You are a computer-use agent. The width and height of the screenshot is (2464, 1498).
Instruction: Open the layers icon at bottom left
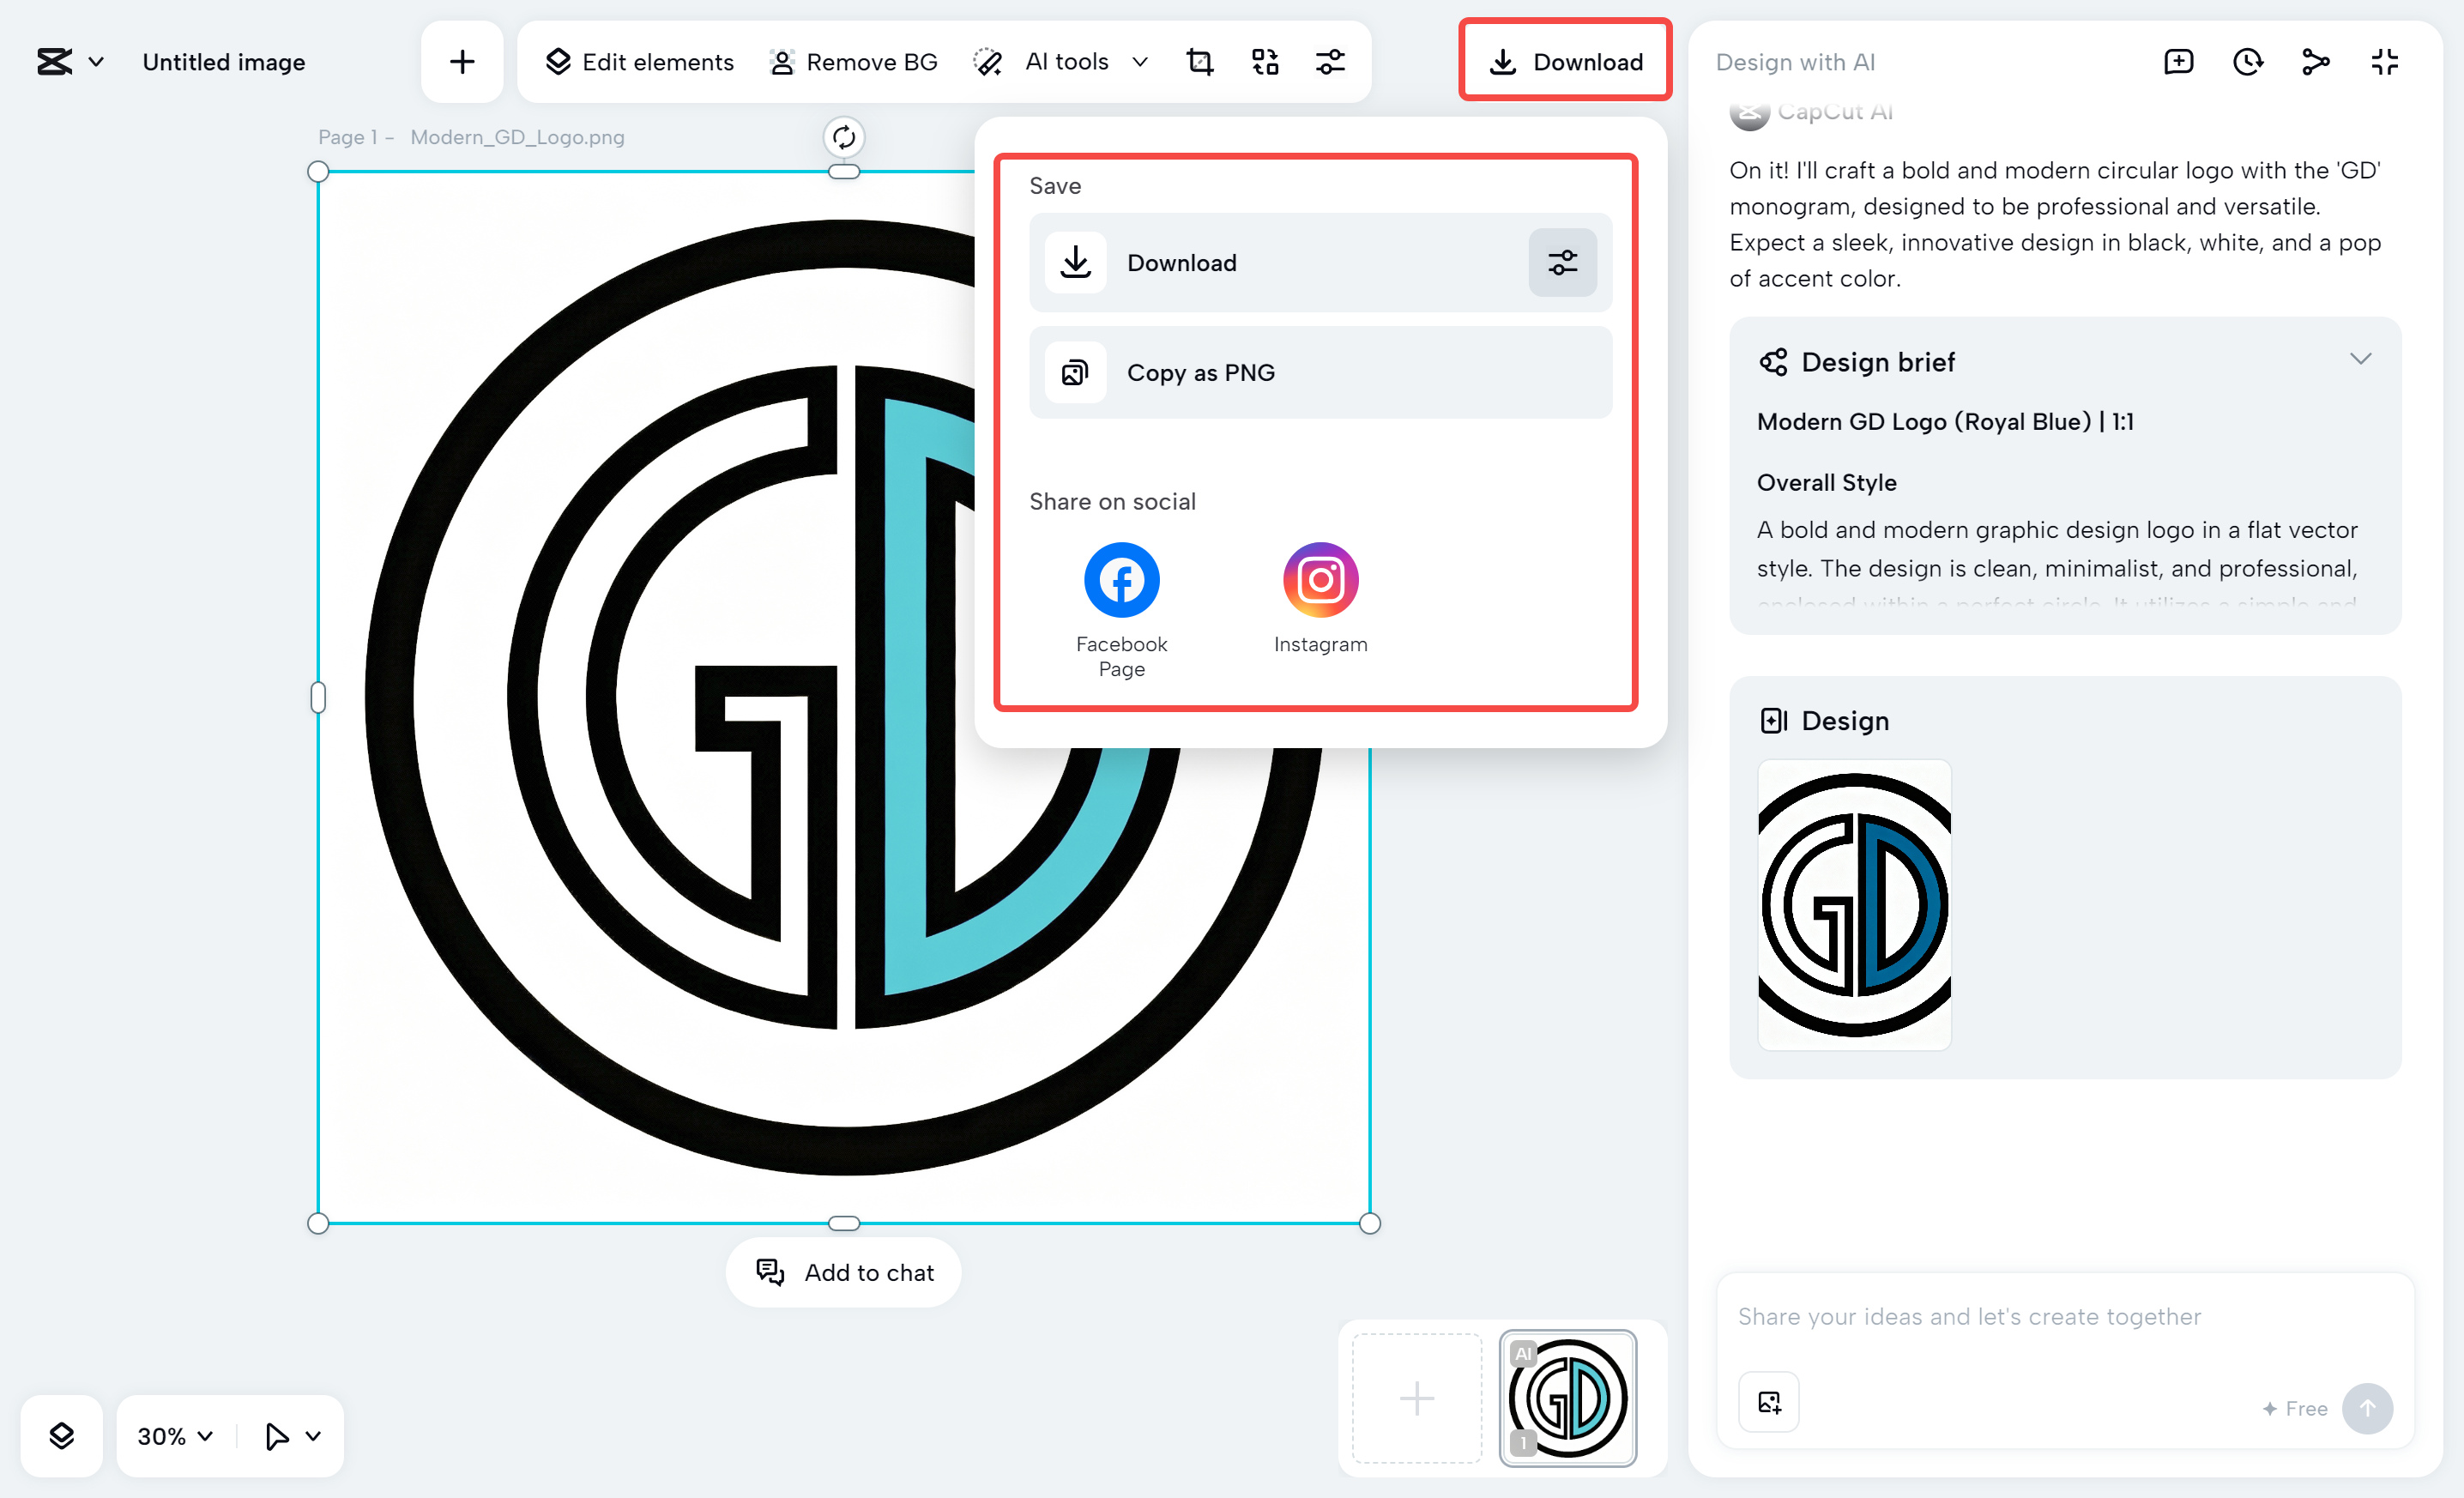pyautogui.click(x=61, y=1436)
